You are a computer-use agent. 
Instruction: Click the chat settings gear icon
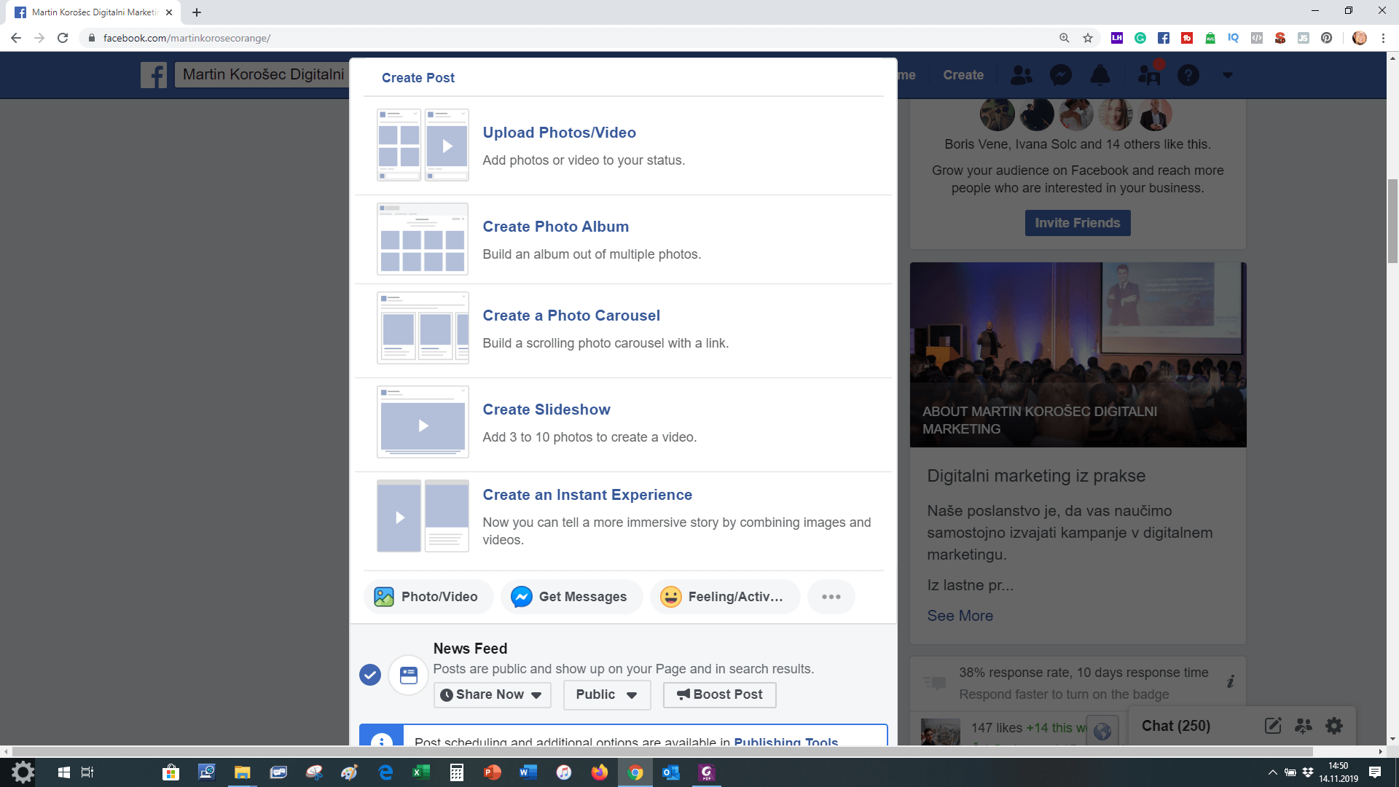1333,726
